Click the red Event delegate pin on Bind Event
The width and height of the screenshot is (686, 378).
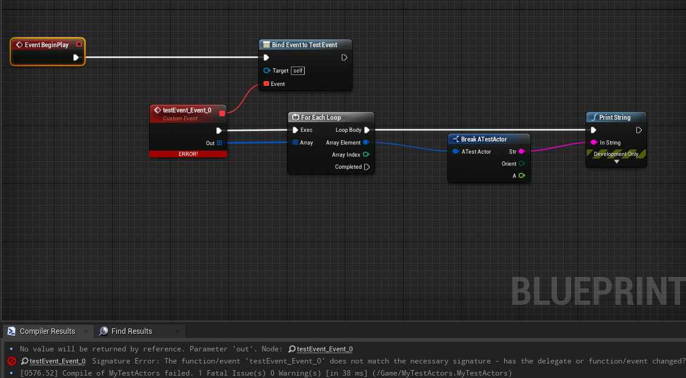[x=266, y=83]
